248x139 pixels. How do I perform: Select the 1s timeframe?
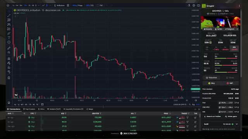pos(14,5)
